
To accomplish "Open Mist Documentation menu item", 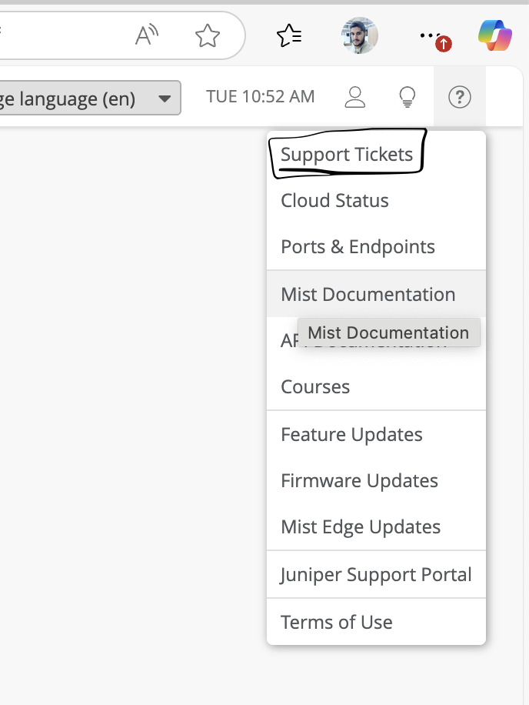I will [x=368, y=295].
